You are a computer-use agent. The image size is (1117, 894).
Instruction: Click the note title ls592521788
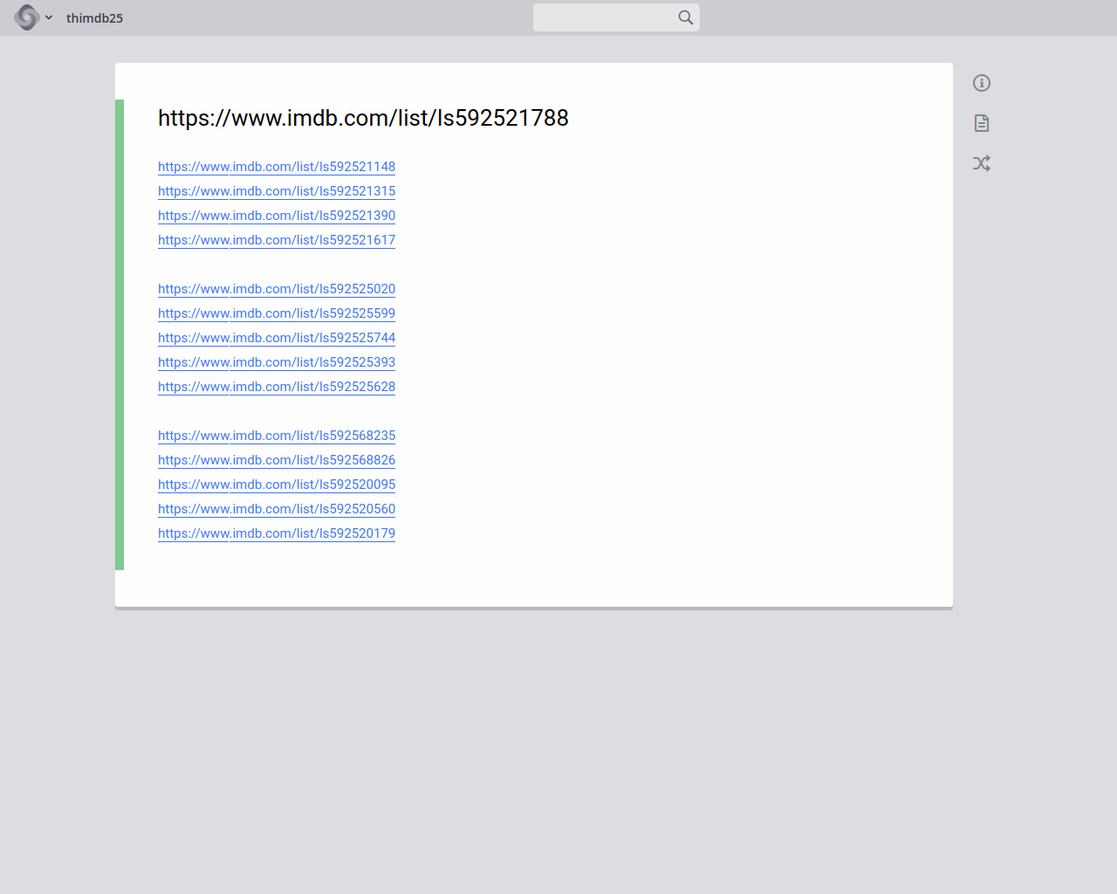363,118
